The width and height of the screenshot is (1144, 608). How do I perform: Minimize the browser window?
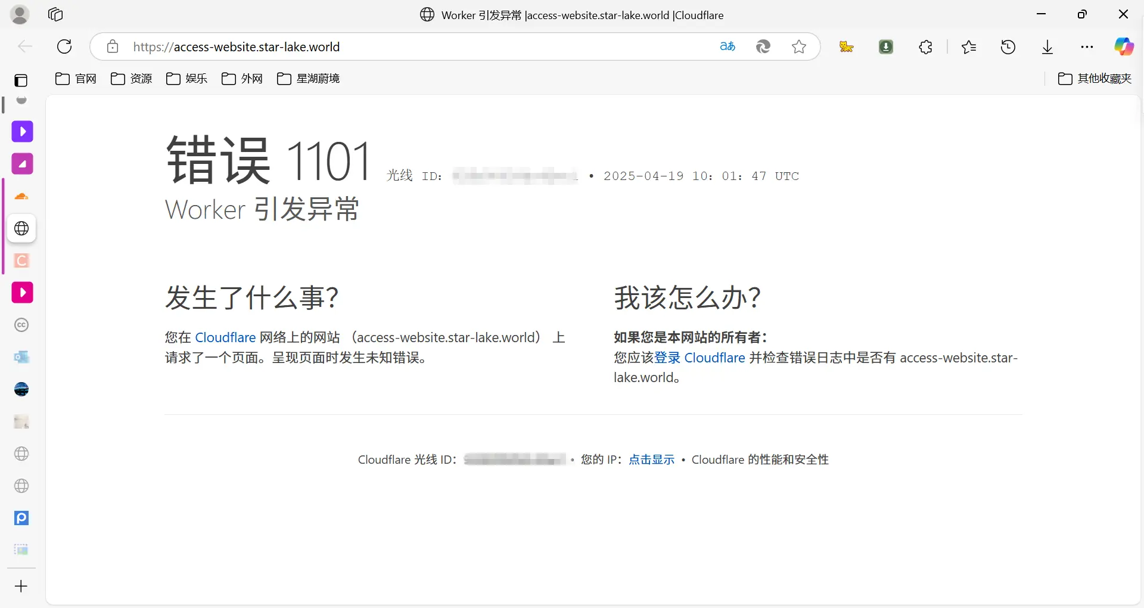click(1042, 14)
